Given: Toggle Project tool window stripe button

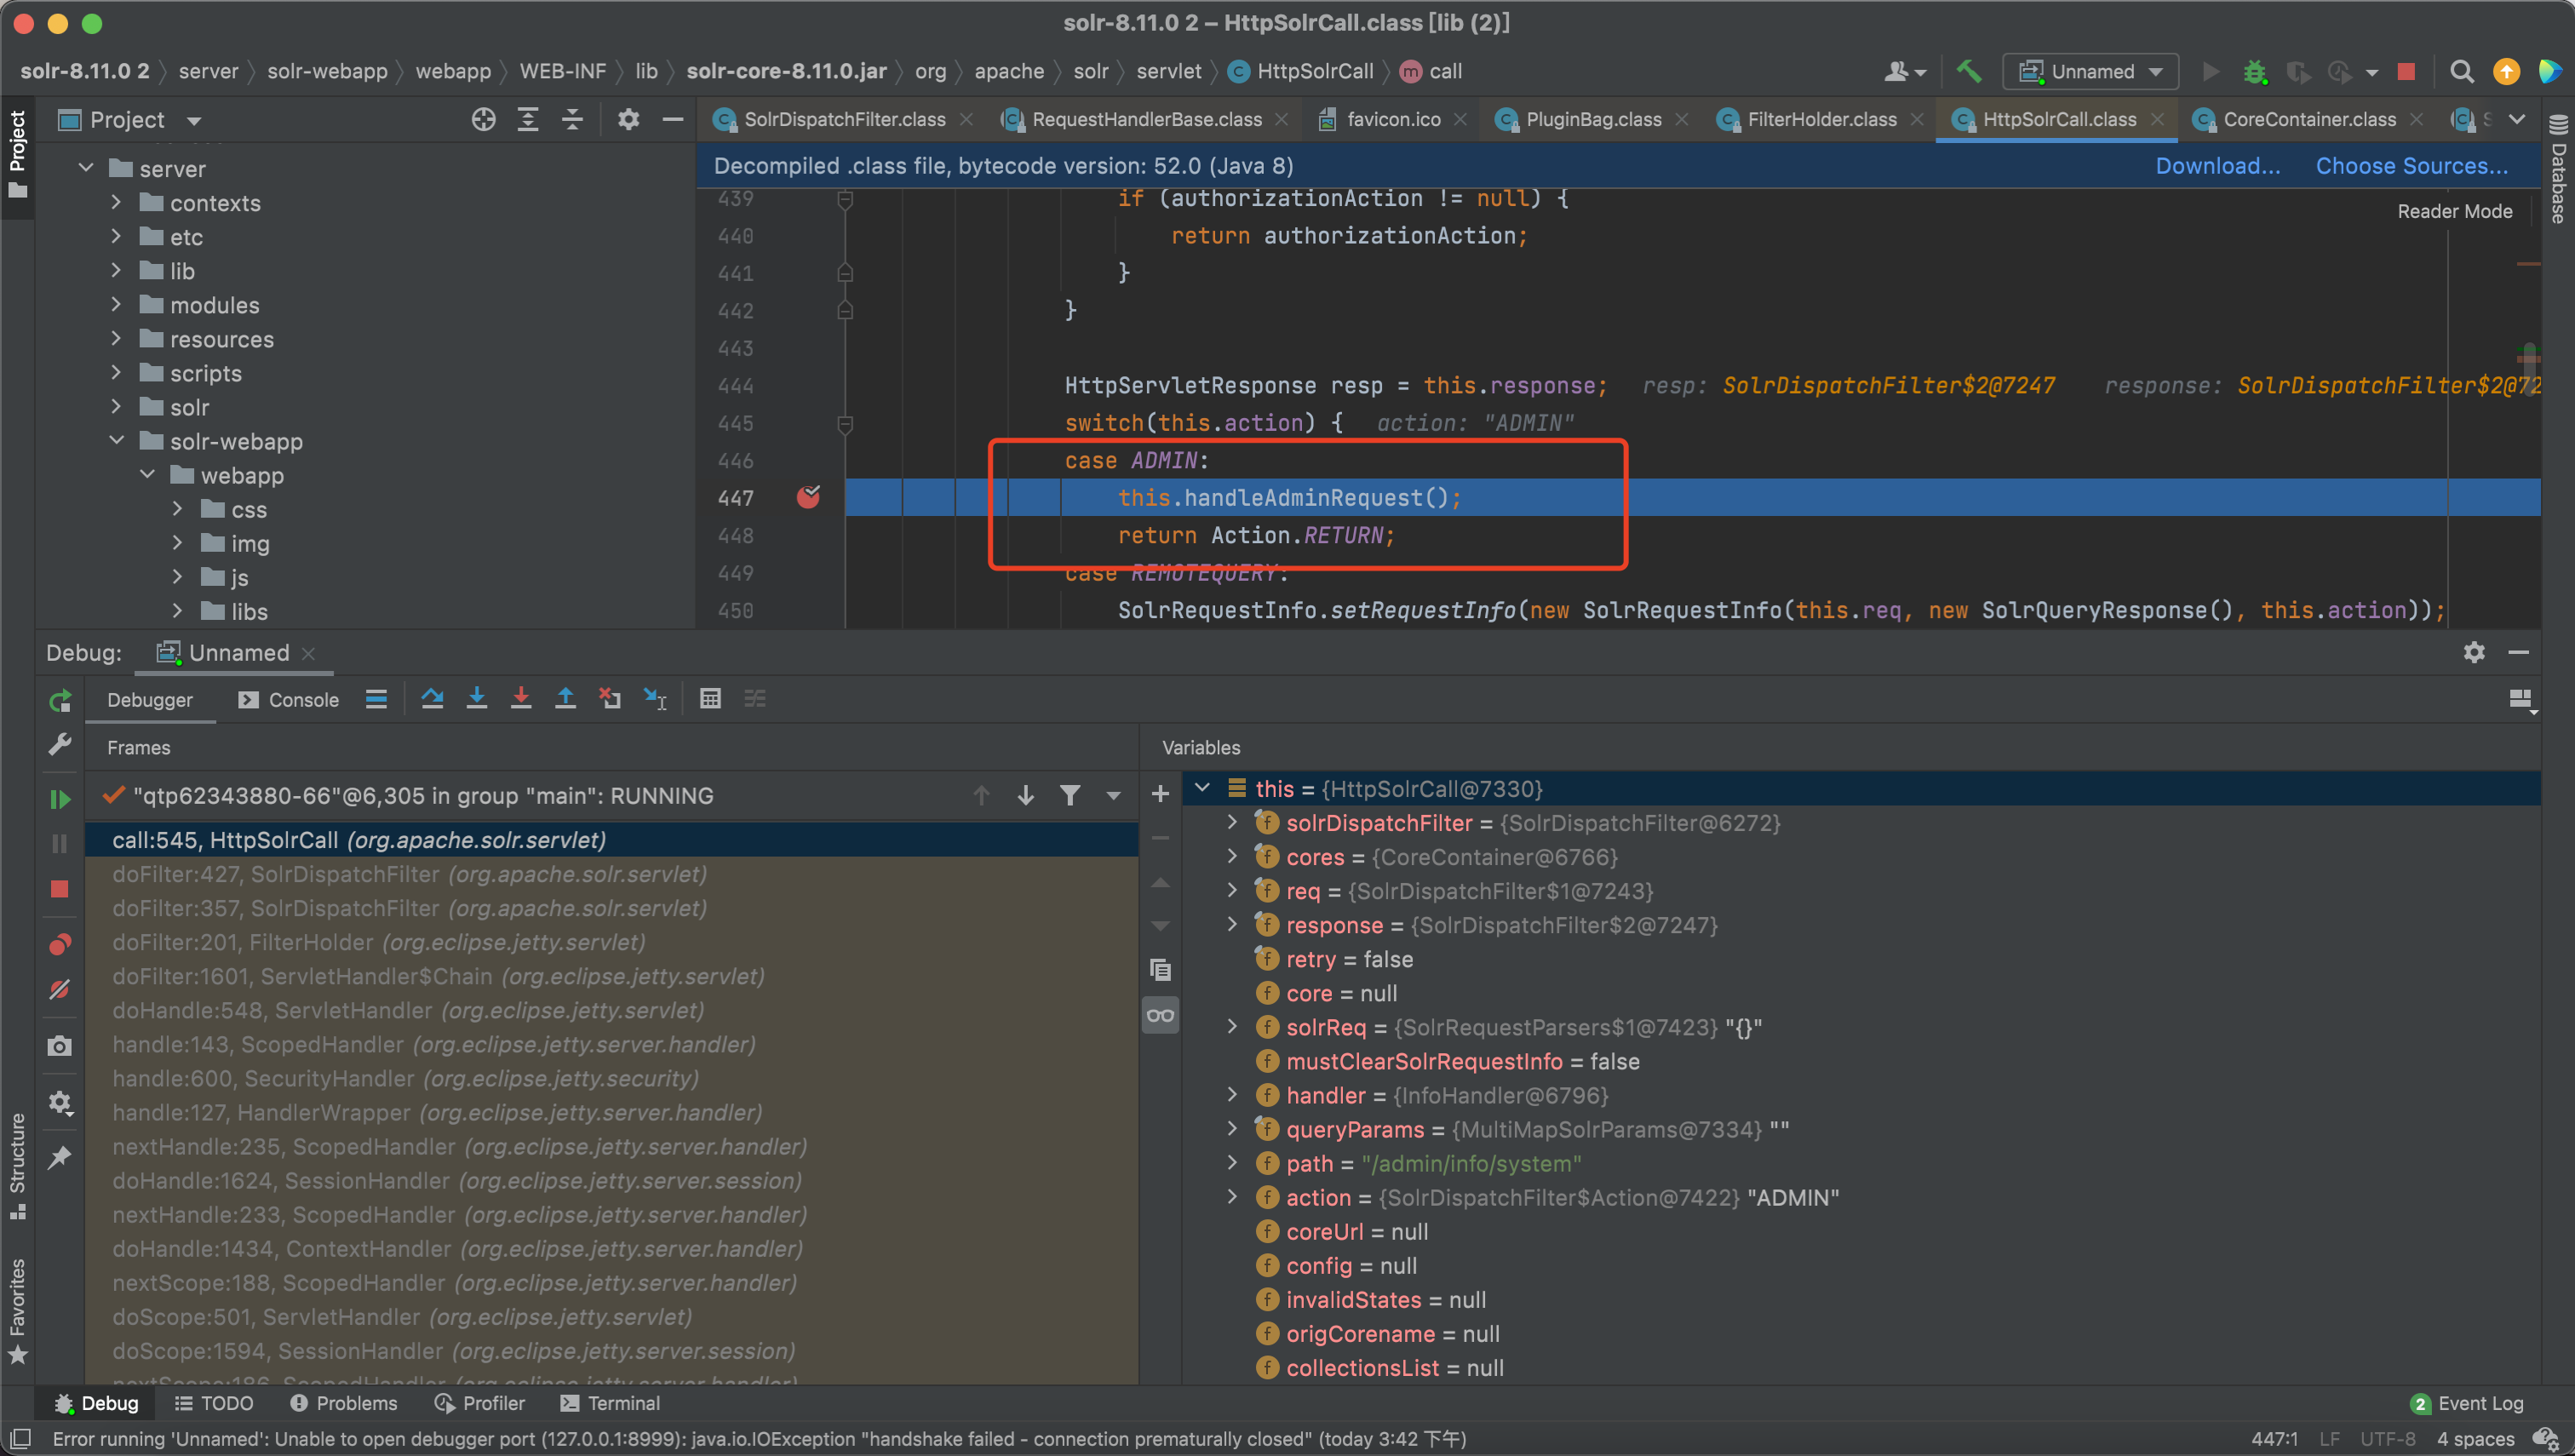Looking at the screenshot, I should point(17,154).
